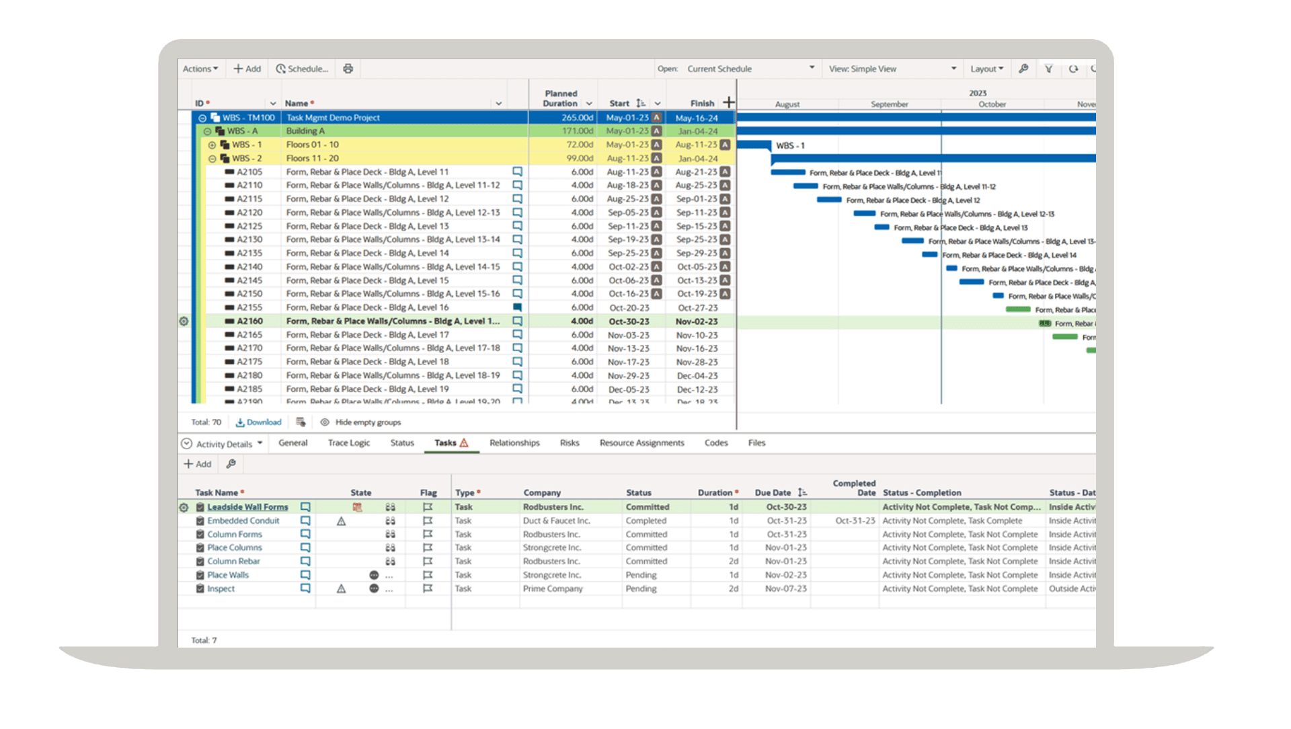Open the Actions menu
Image resolution: width=1291 pixels, height=729 pixels.
(200, 69)
